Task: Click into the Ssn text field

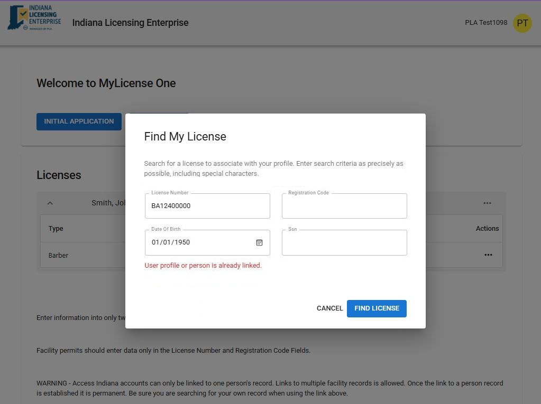Action: 344,243
